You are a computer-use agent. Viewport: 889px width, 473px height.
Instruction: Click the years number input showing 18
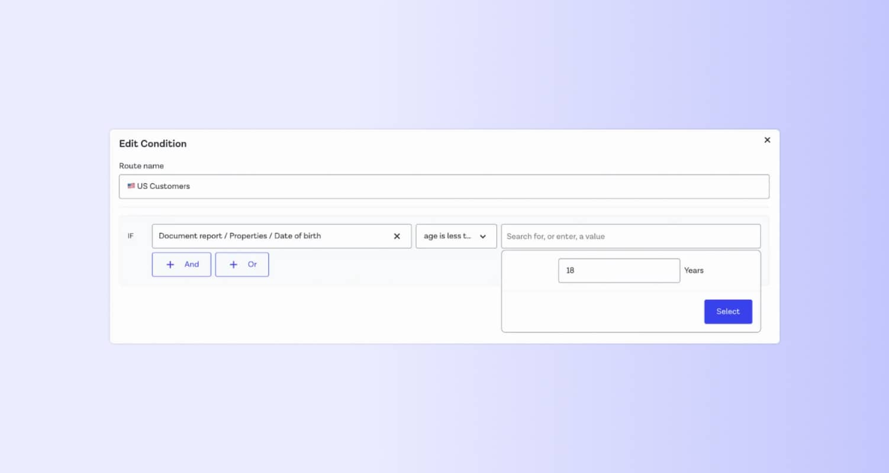pyautogui.click(x=619, y=270)
